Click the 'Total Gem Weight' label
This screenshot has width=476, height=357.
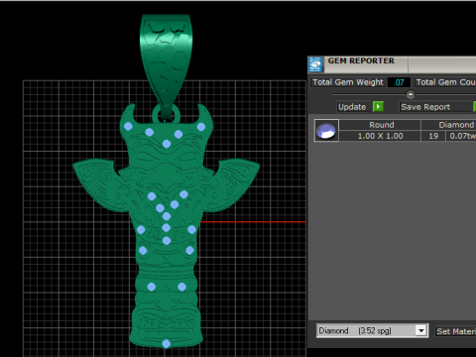(x=348, y=82)
